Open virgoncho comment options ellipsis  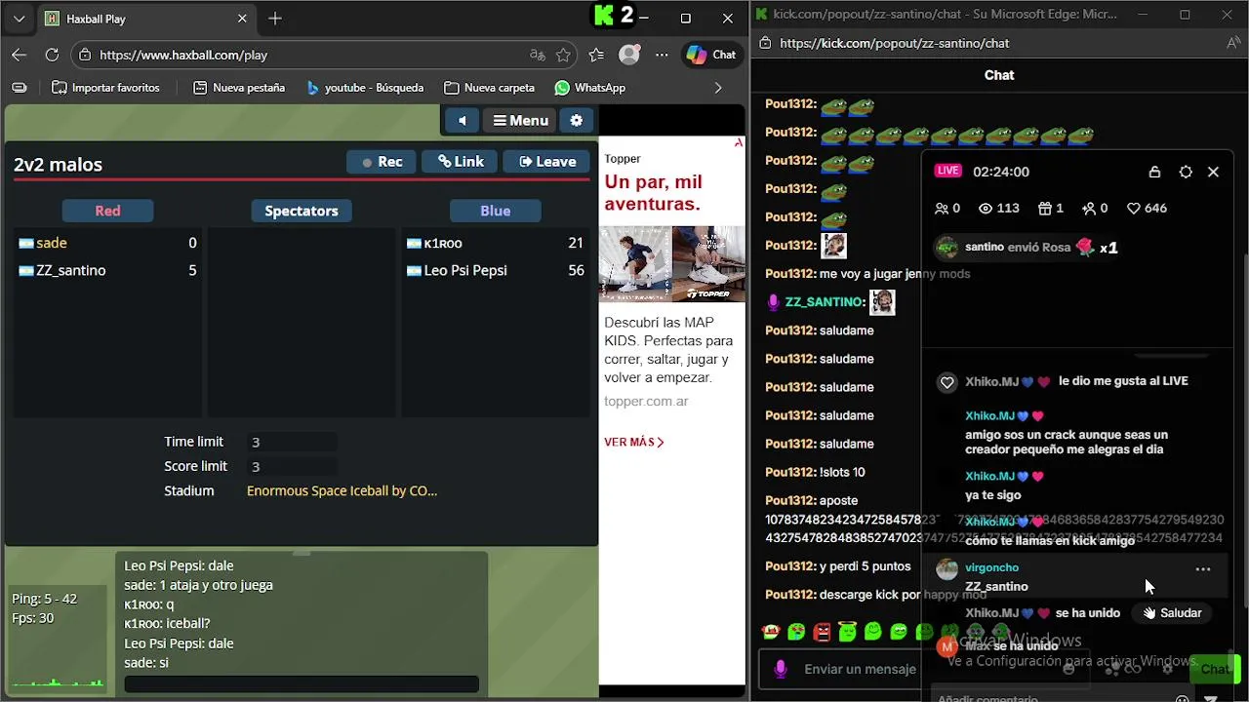click(1203, 569)
